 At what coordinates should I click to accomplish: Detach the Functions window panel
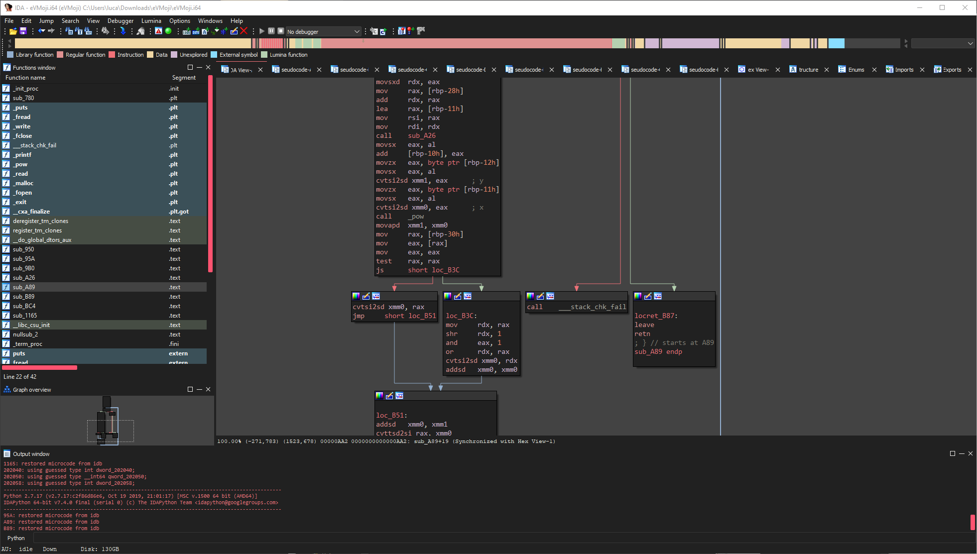tap(190, 67)
